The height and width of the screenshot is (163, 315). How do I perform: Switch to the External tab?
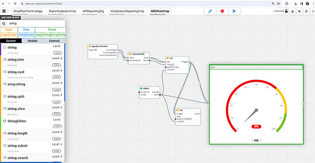click(x=54, y=41)
